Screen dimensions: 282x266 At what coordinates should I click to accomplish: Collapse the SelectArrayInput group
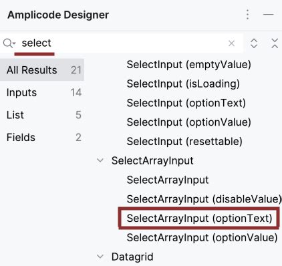(100, 160)
